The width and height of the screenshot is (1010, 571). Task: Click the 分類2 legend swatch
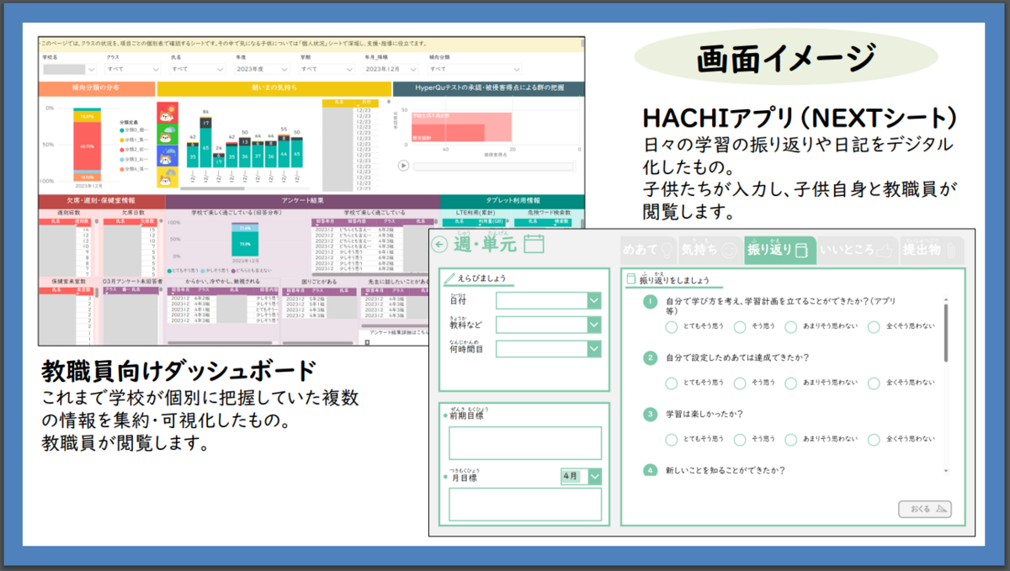[x=122, y=149]
